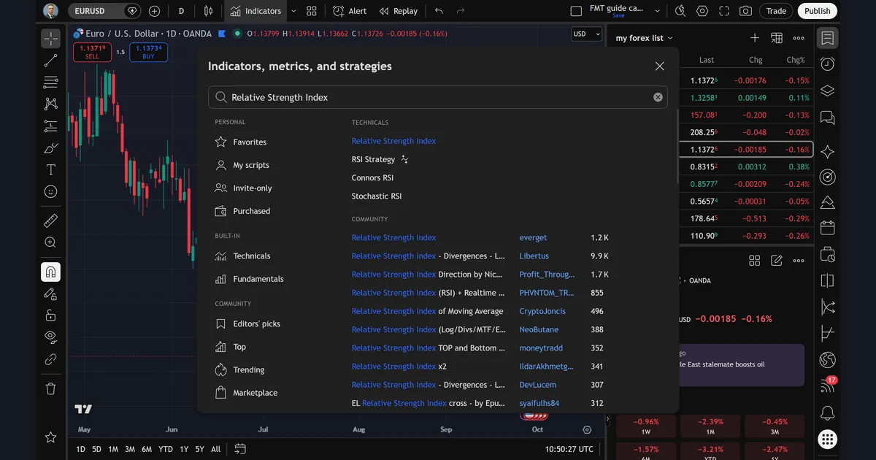Click into the indicator search input

coord(438,97)
